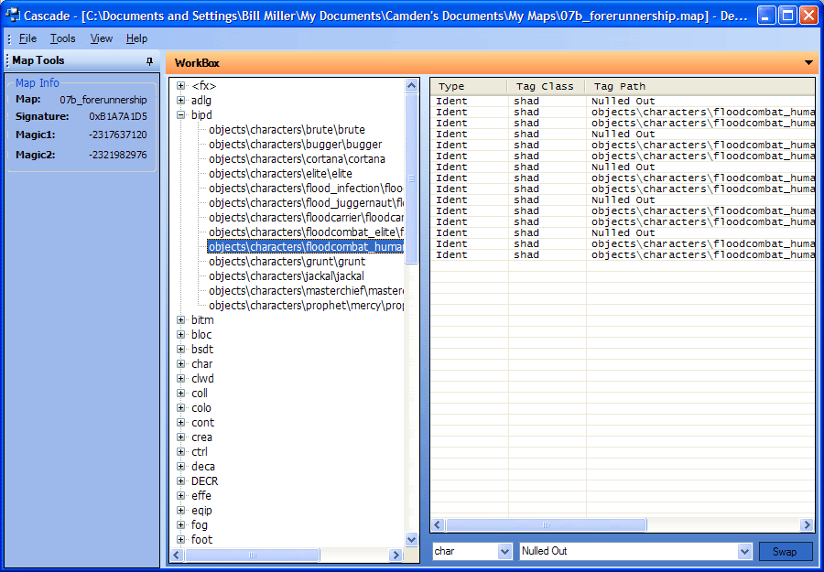The width and height of the screenshot is (824, 572).
Task: Click reference list scroll right arrow
Action: coord(807,524)
